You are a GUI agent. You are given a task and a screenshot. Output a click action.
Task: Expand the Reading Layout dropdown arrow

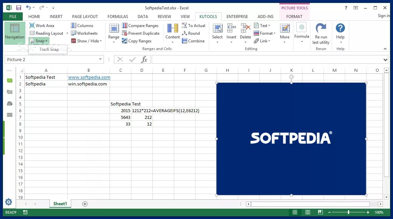[x=67, y=33]
